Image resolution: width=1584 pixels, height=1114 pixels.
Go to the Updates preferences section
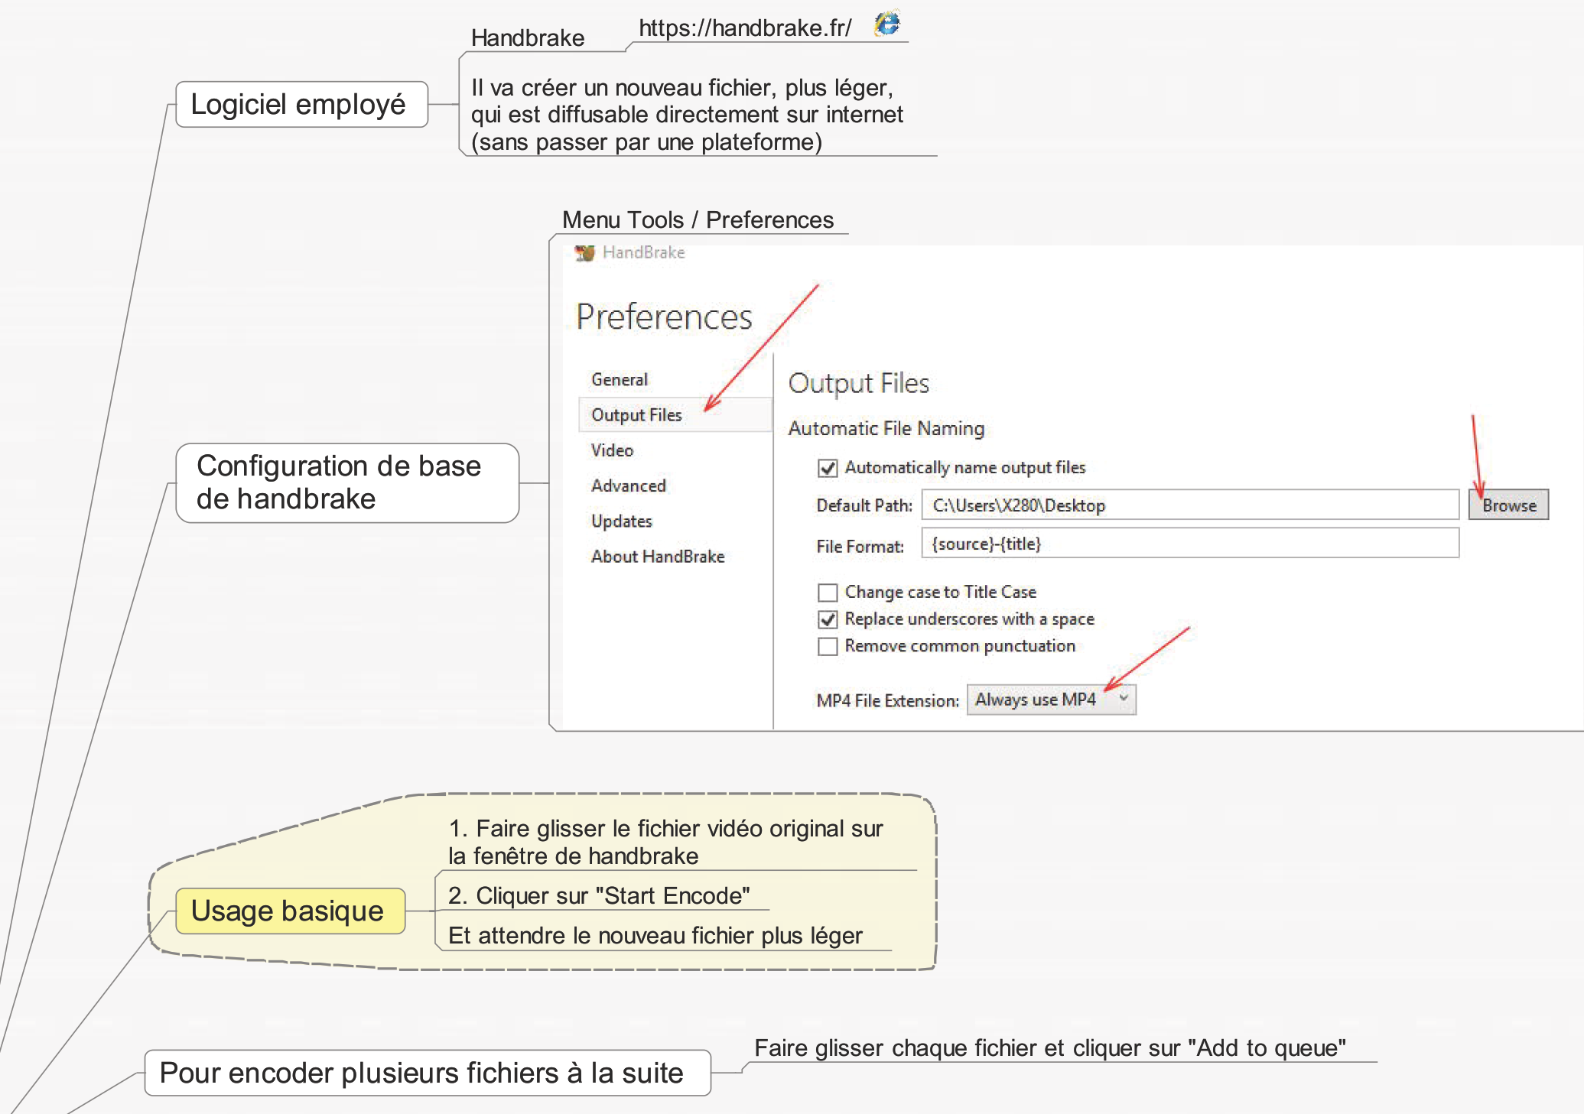click(622, 521)
